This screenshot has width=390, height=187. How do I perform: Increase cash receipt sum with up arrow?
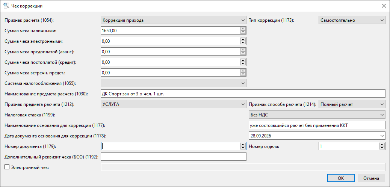click(243, 29)
